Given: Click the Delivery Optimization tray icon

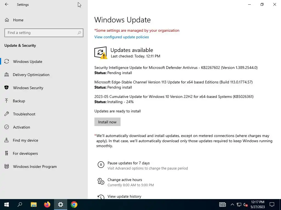Looking at the screenshot, I should pos(7,74).
